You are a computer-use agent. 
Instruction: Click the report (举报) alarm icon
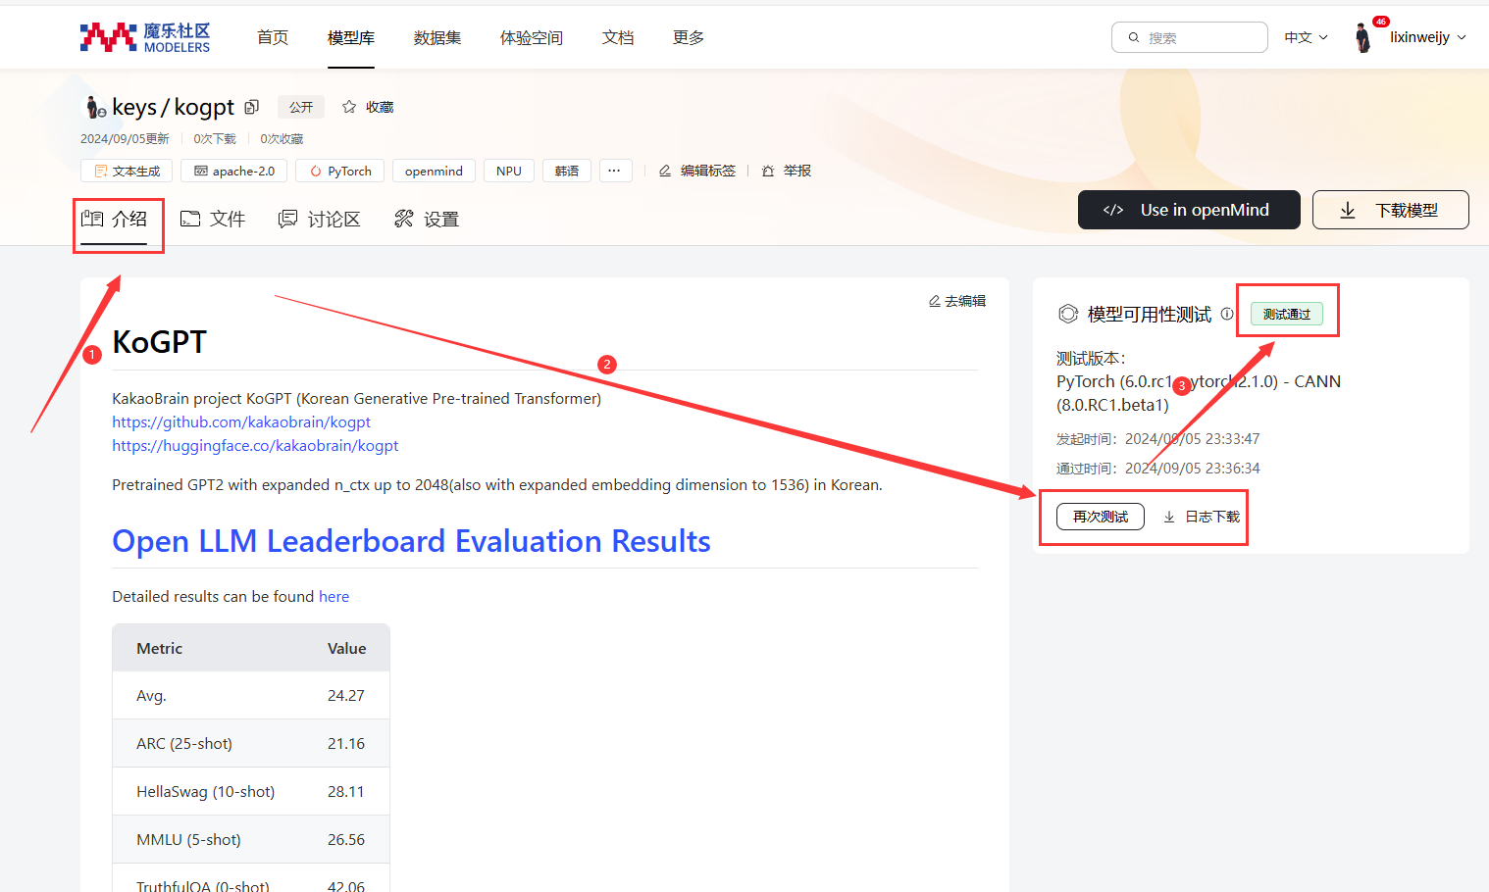[x=768, y=171]
